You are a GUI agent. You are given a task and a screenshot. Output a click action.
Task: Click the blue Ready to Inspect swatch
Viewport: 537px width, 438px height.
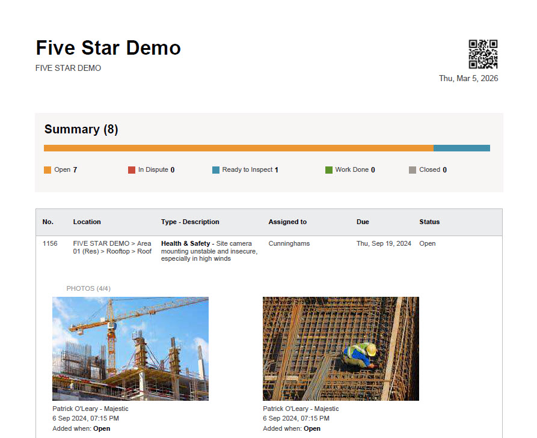(216, 170)
